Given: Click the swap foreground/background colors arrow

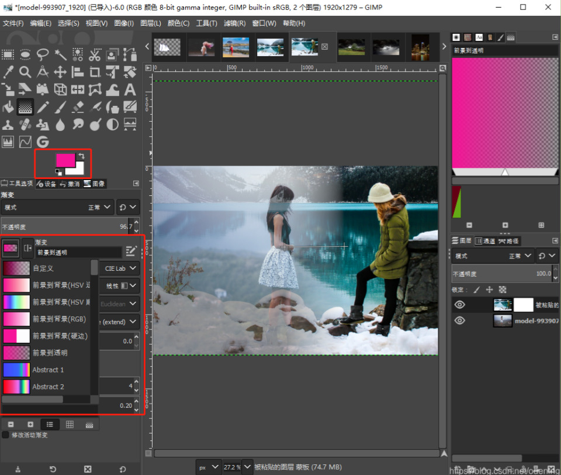Looking at the screenshot, I should (x=81, y=156).
